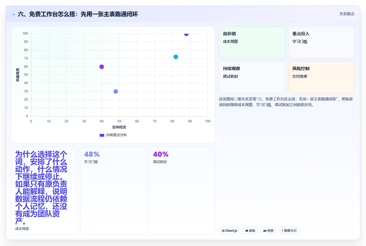Click the 成本预算 text in 高价值 card

click(x=230, y=41)
